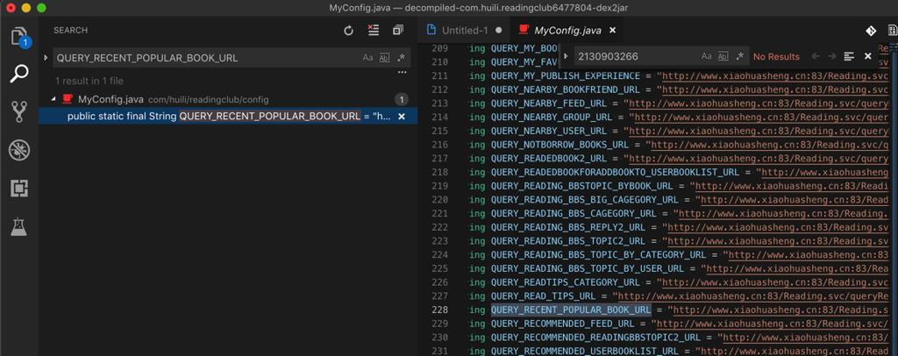Viewport: 898px width, 356px height.
Task: Toggle search details ellipsis button
Action: coord(402,73)
